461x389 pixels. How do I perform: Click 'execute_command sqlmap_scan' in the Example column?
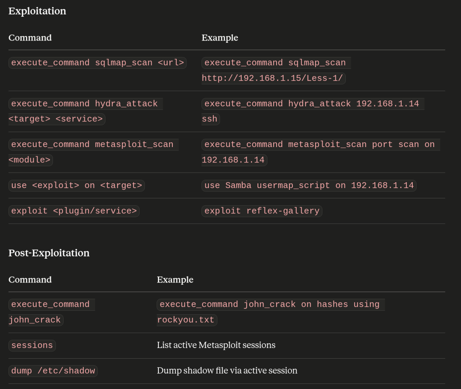click(276, 63)
